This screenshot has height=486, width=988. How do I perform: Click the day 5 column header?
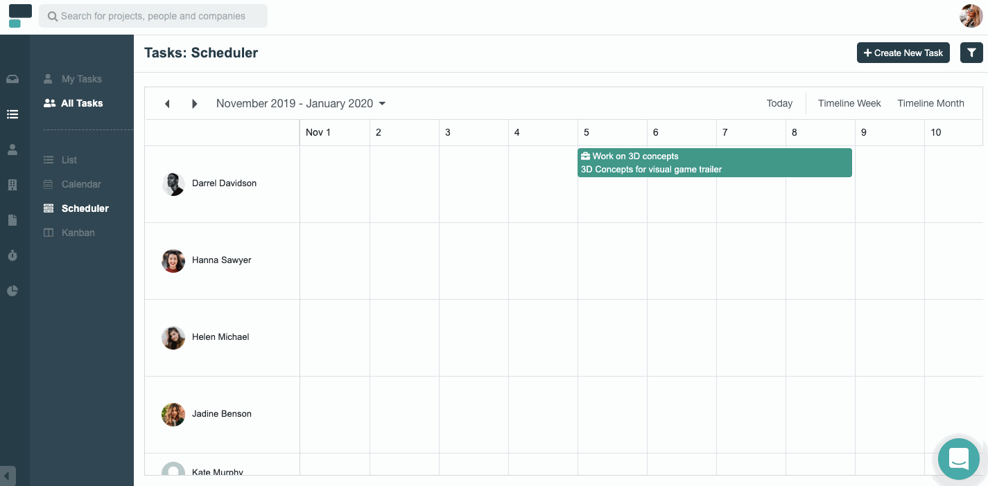[x=612, y=132]
